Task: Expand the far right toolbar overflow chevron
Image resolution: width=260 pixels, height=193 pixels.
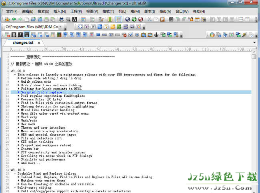Action: (256, 35)
